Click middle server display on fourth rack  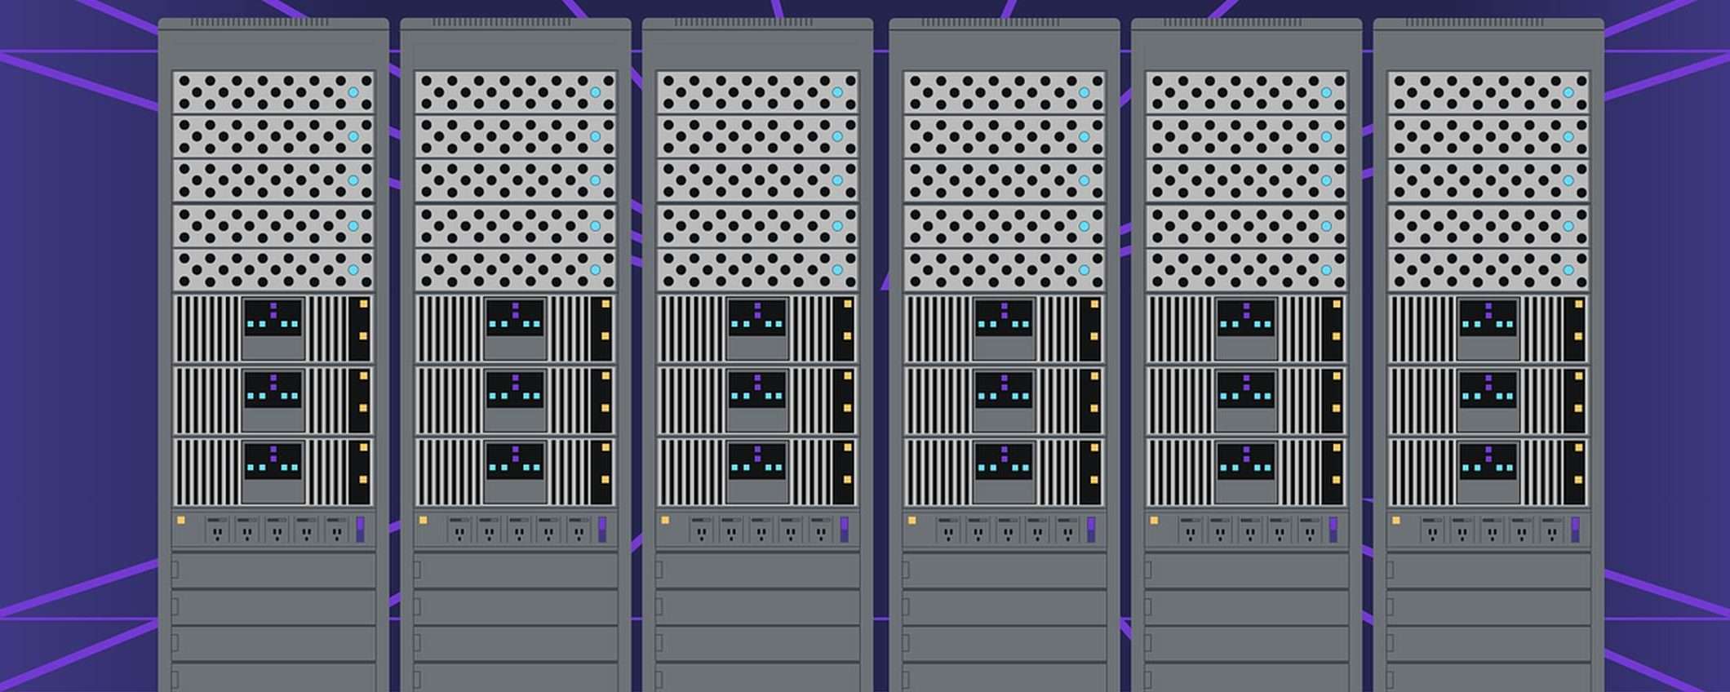(1004, 390)
